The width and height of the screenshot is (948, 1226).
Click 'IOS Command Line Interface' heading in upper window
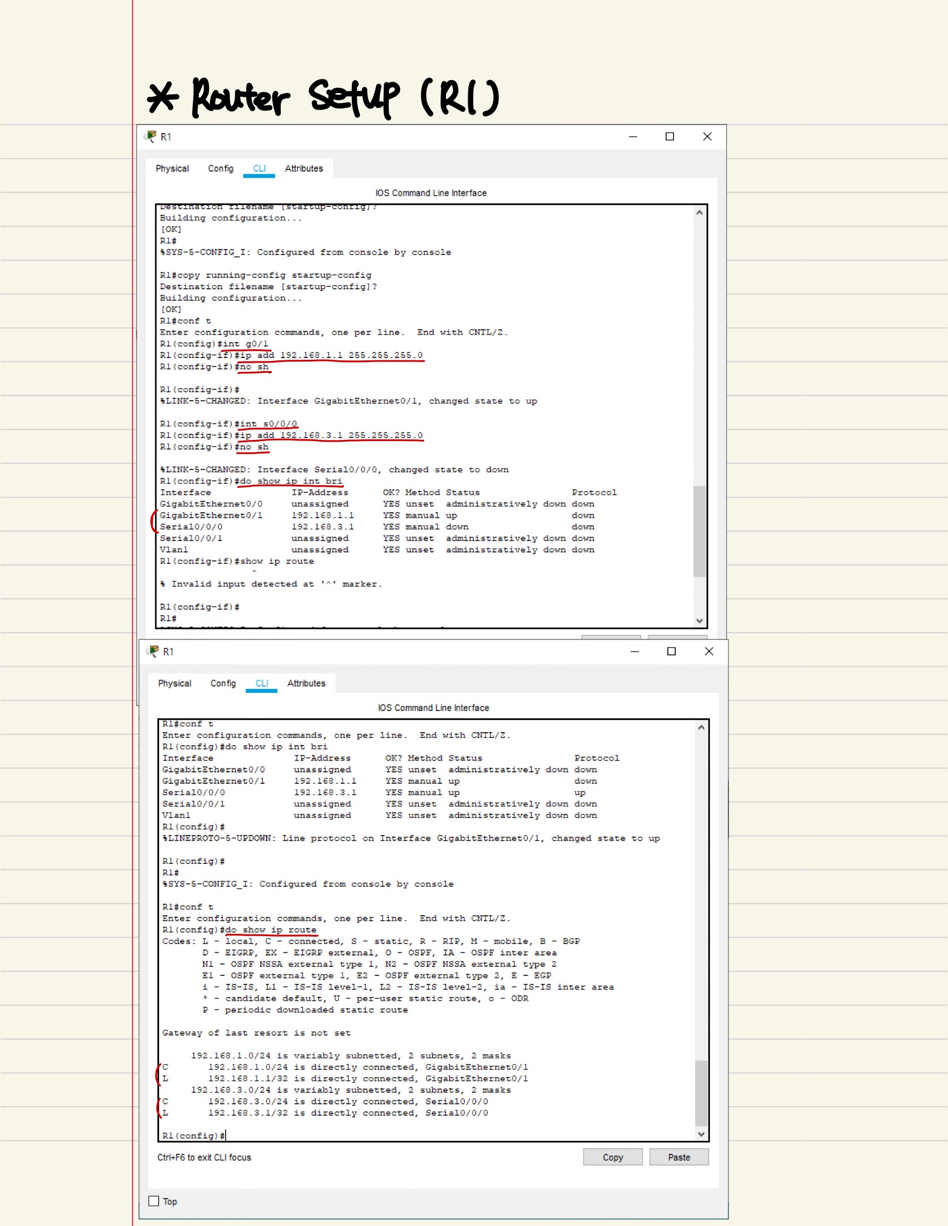click(x=431, y=193)
